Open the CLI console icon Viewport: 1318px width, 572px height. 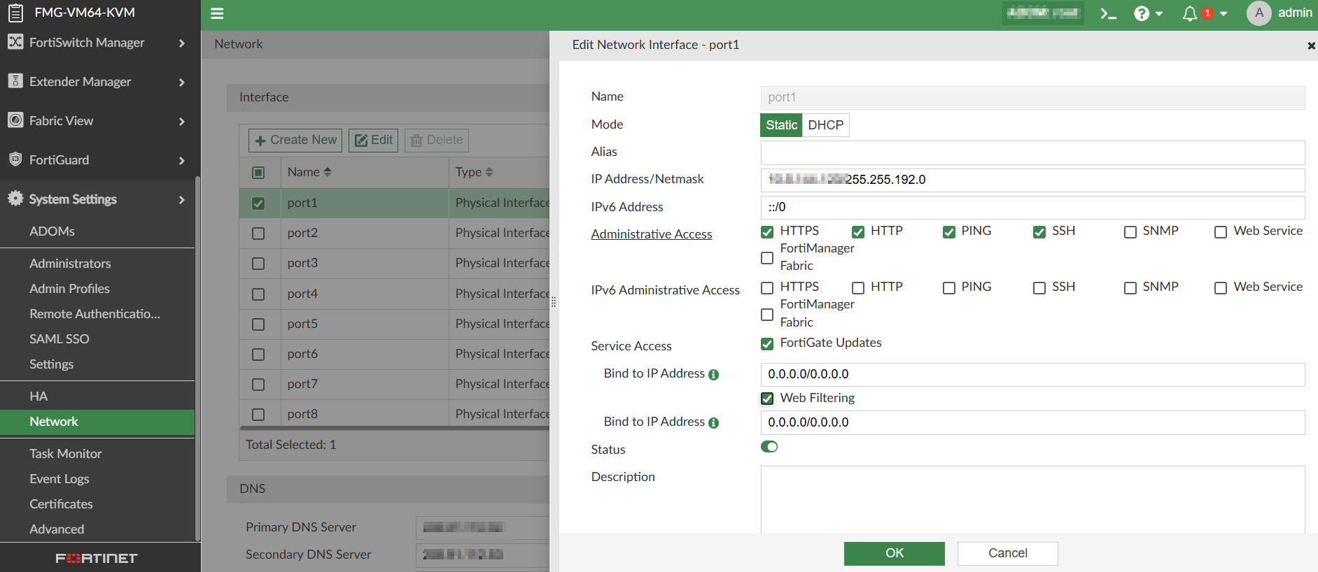pos(1108,13)
